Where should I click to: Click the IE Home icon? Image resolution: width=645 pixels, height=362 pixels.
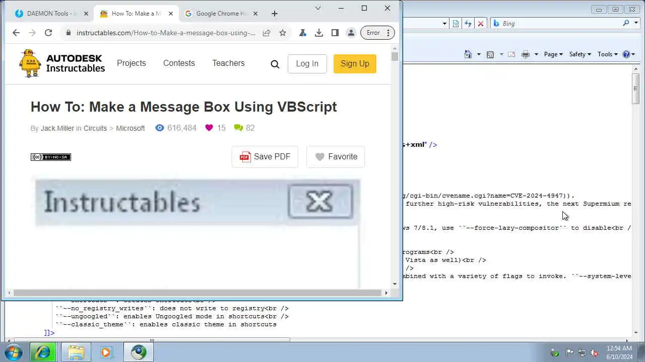coord(468,54)
